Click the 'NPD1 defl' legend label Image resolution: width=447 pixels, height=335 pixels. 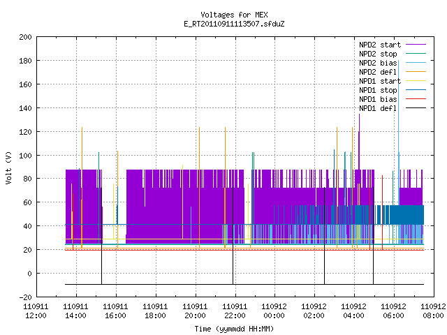pyautogui.click(x=378, y=109)
